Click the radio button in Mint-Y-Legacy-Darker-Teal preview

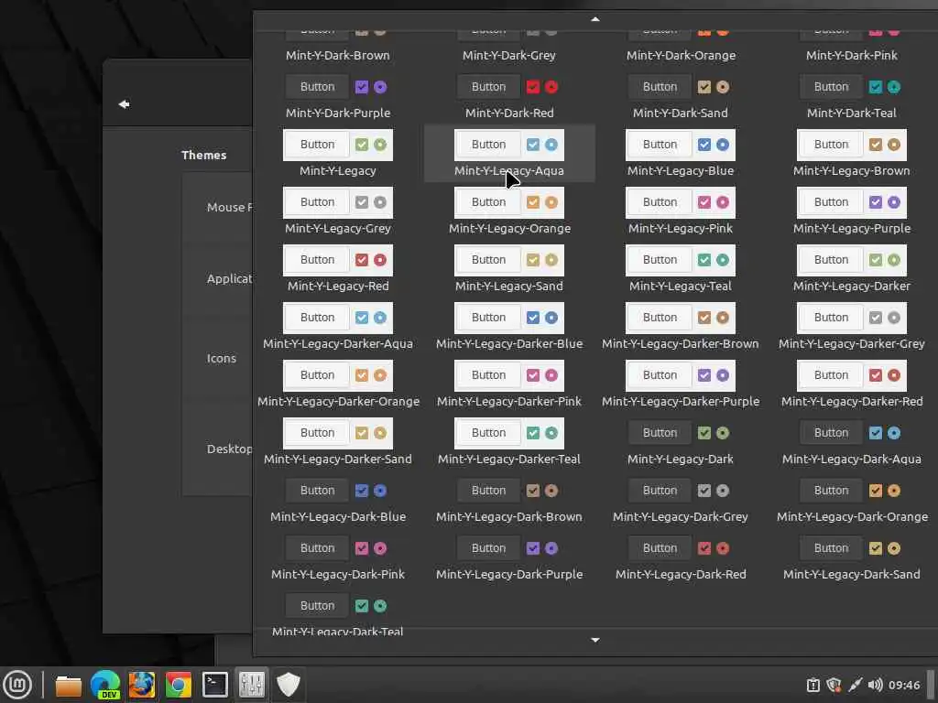551,433
